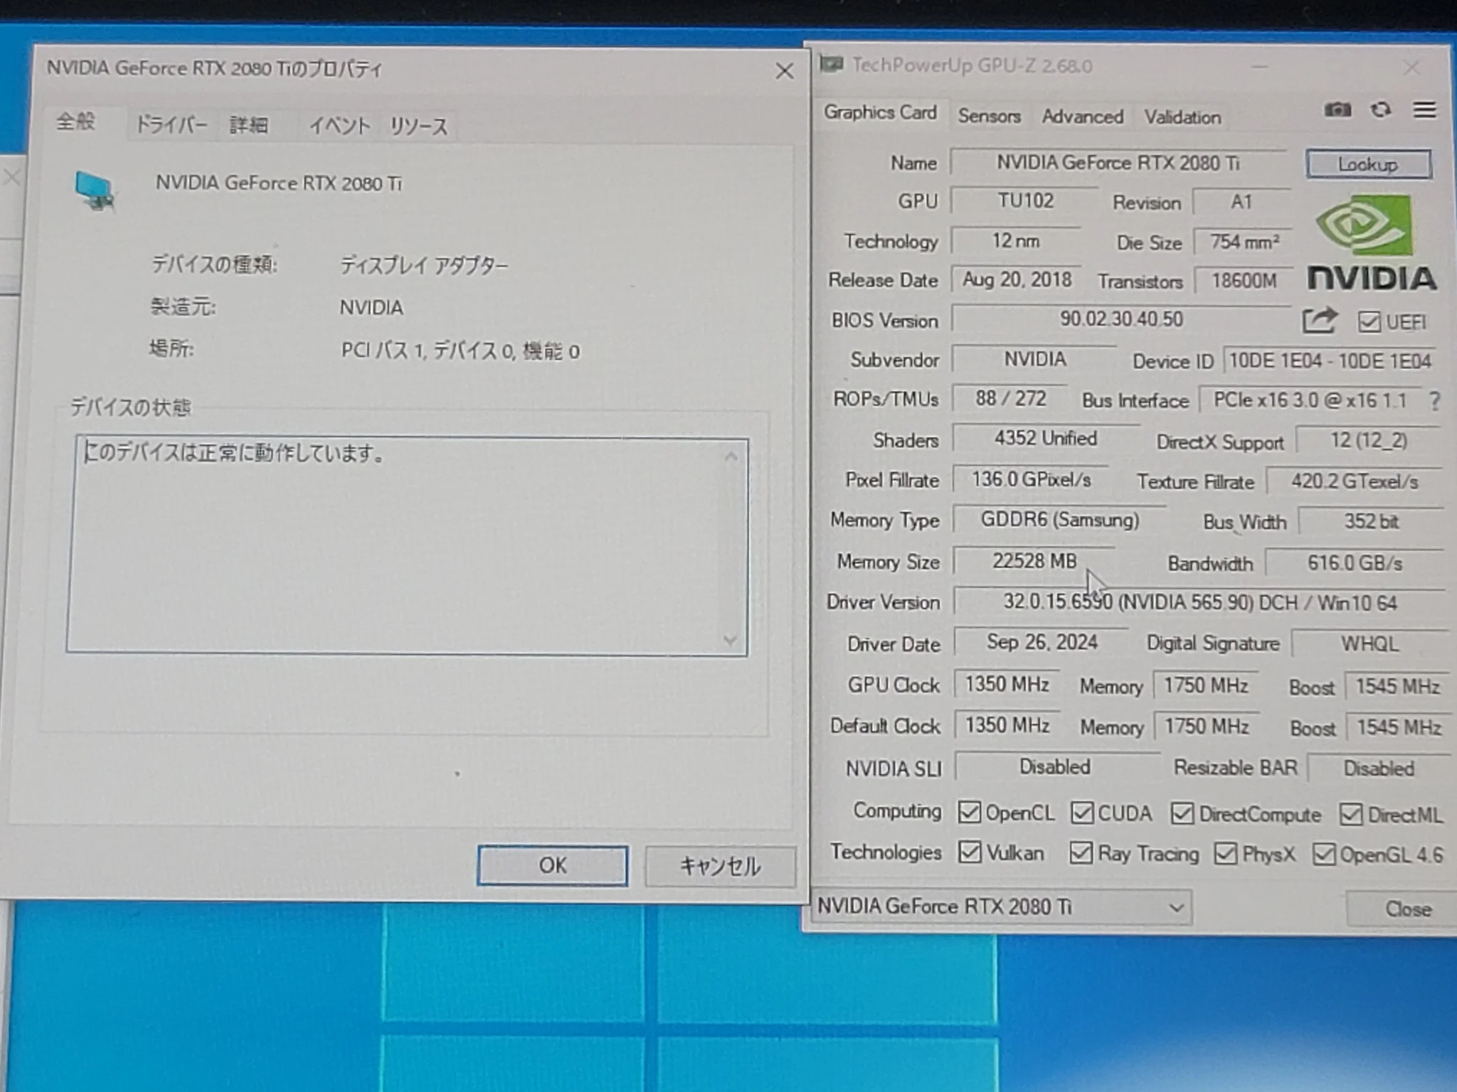Image resolution: width=1457 pixels, height=1092 pixels.
Task: Toggle the DirectCompute checkbox
Action: 1182,814
